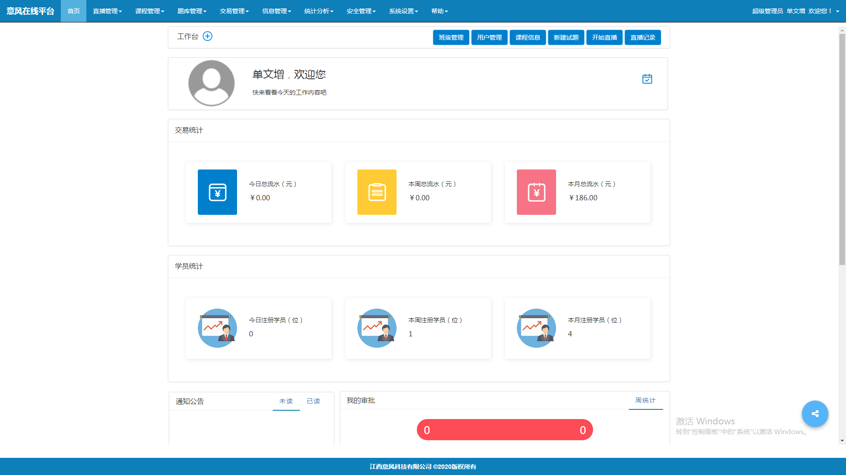Select the 未读 notifications tab

(x=286, y=401)
